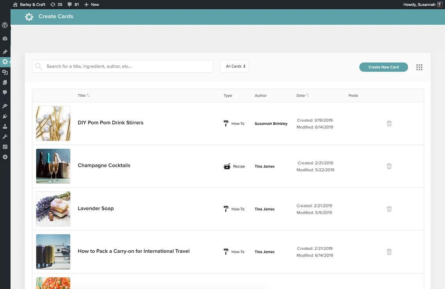The width and height of the screenshot is (445, 289).
Task: Click the play-circle collapse icon in sidebar
Action: pos(5,157)
